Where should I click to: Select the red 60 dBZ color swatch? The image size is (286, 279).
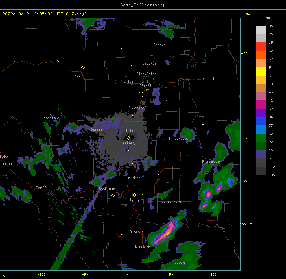[x=261, y=46]
